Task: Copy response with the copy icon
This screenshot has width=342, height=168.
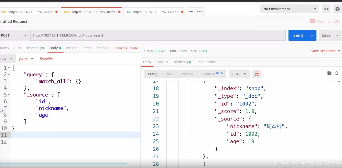Action: [329, 73]
